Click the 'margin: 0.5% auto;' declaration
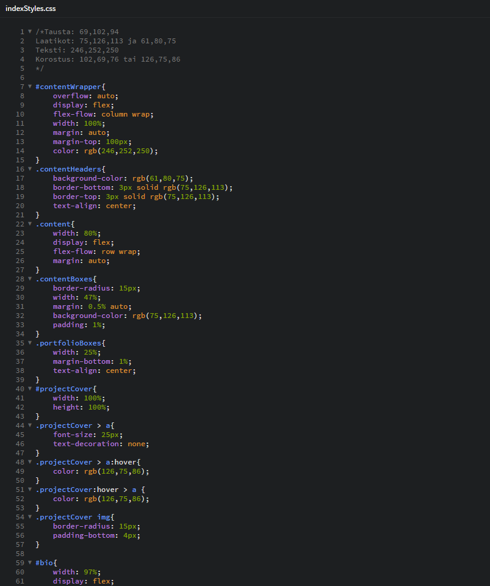Screen dimensions: 490x586 pos(92,307)
